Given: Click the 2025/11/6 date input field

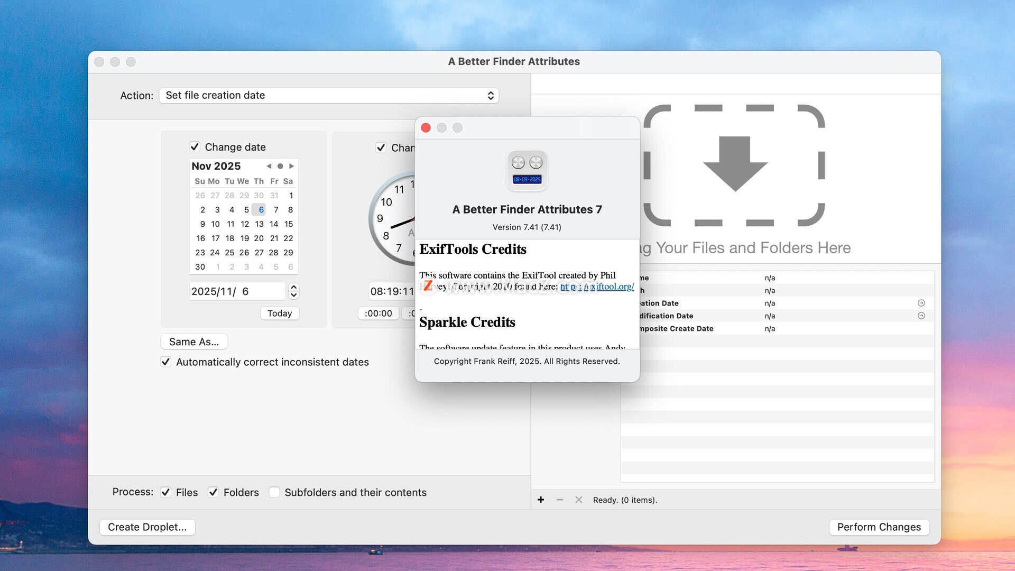Looking at the screenshot, I should (x=237, y=291).
